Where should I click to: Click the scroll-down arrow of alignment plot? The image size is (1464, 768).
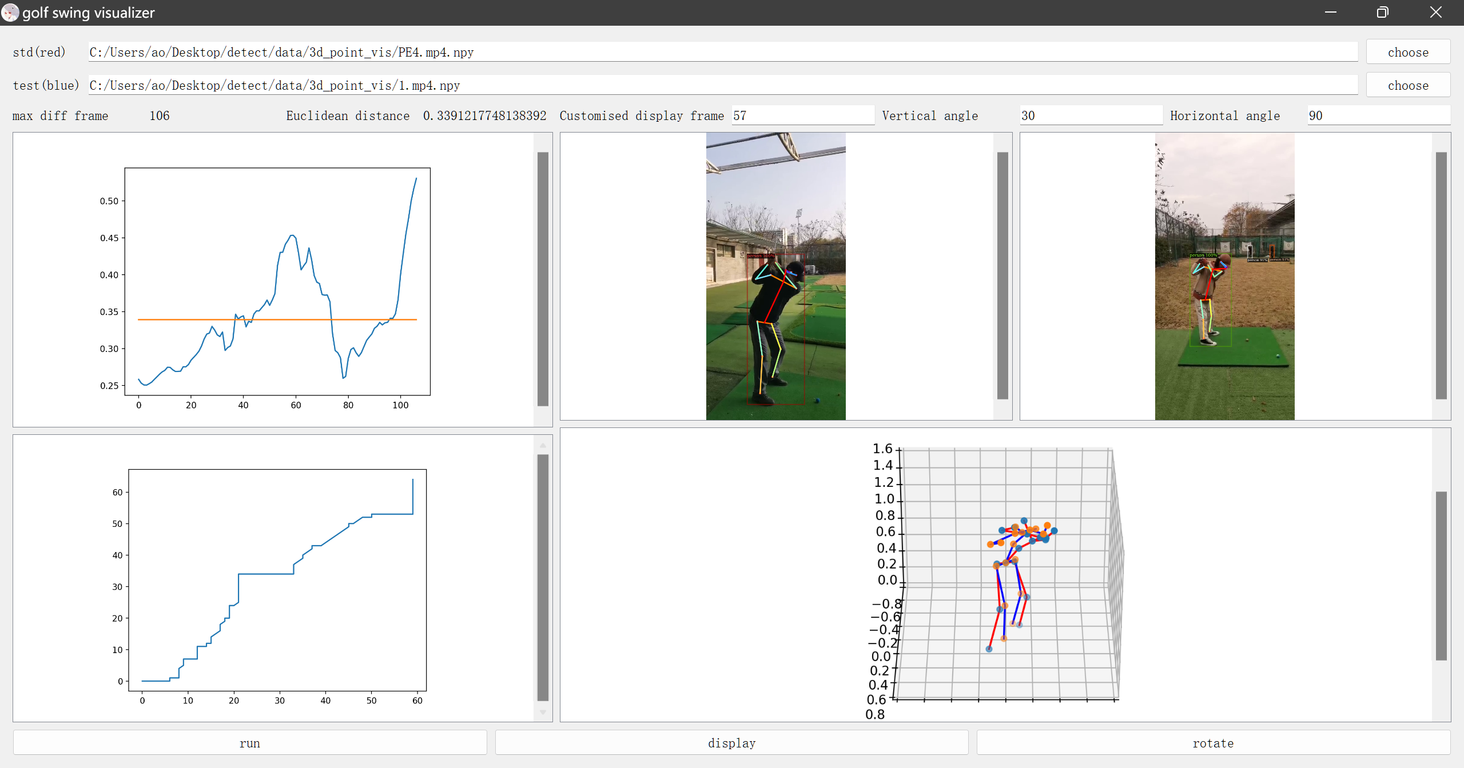tap(543, 712)
